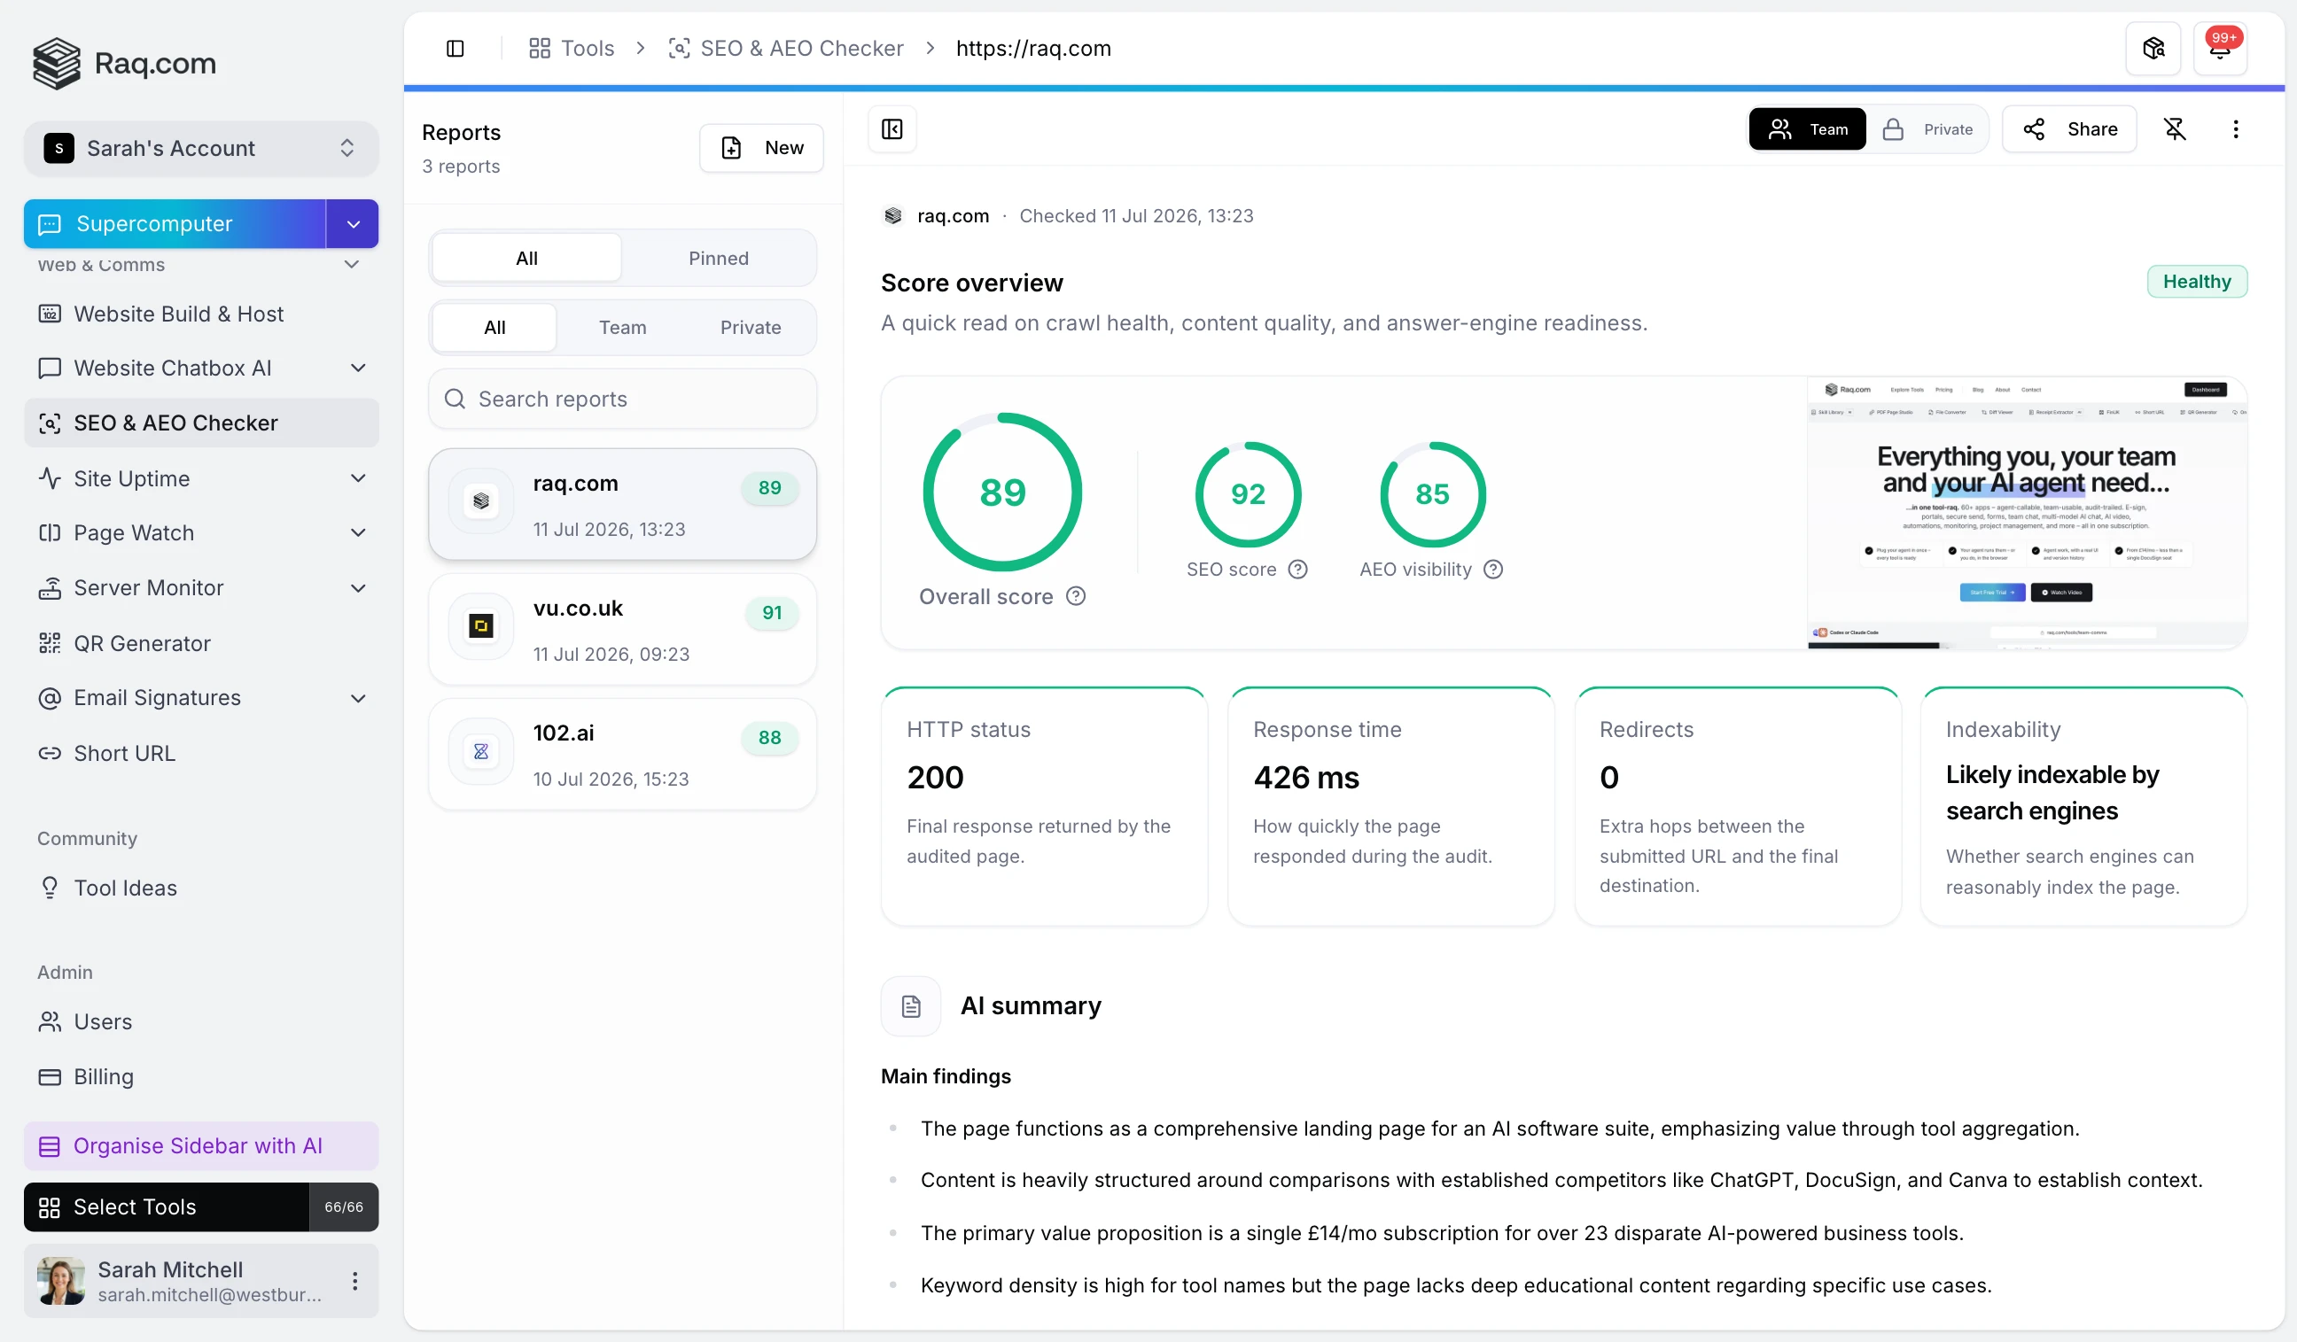Click the SEO score help icon
The width and height of the screenshot is (2297, 1342).
click(x=1297, y=570)
